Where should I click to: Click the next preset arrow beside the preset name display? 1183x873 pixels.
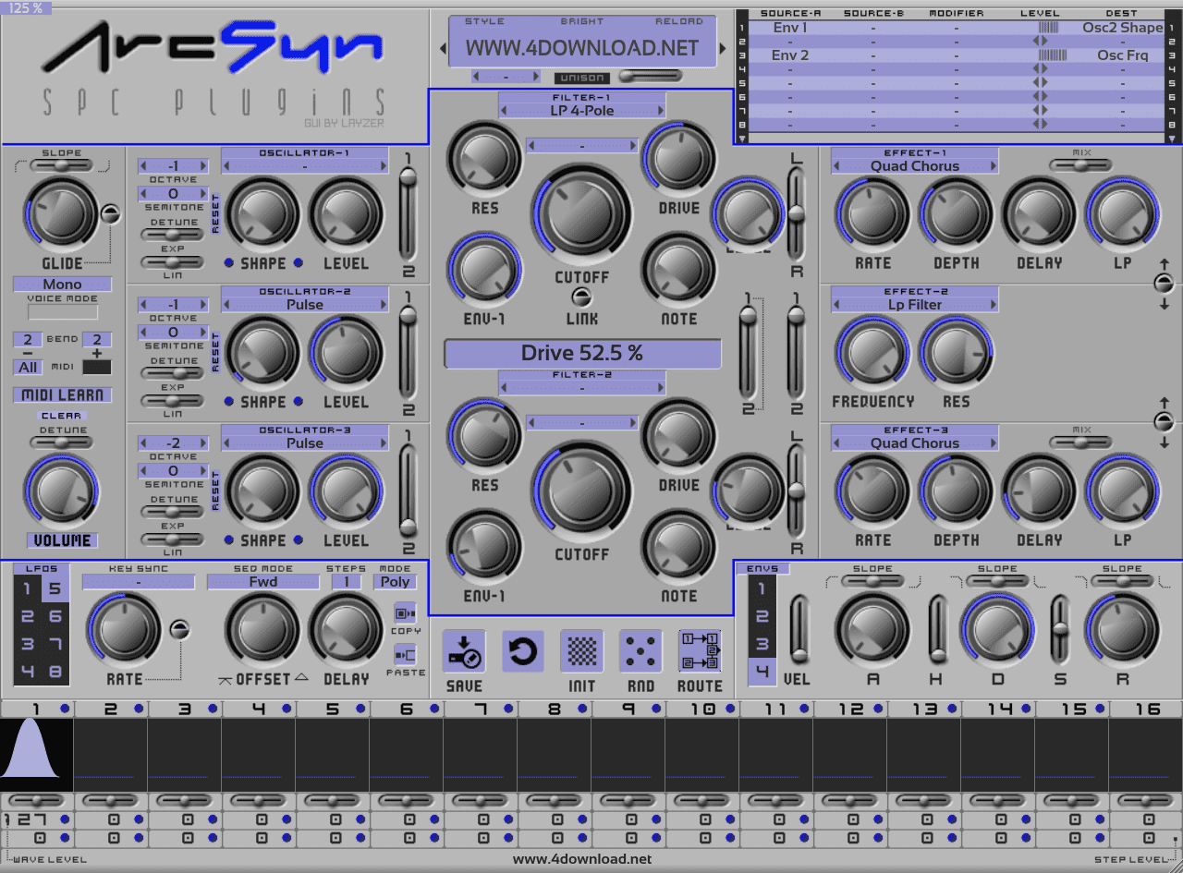click(723, 48)
